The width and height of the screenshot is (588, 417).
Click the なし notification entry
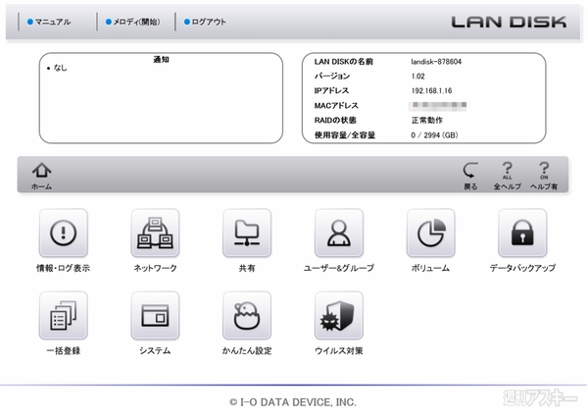[61, 68]
